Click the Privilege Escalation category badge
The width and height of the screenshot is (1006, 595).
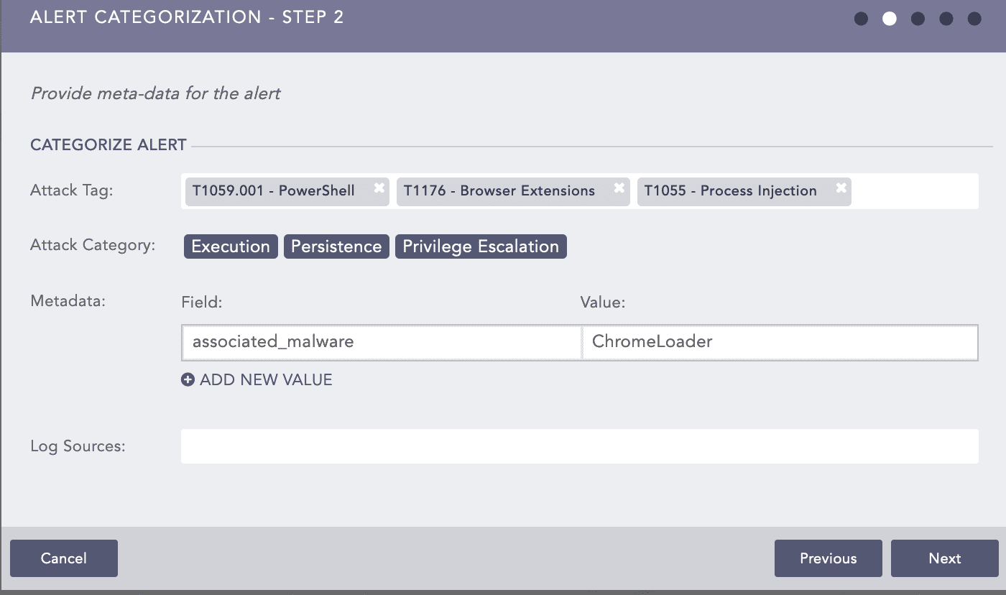pos(481,246)
